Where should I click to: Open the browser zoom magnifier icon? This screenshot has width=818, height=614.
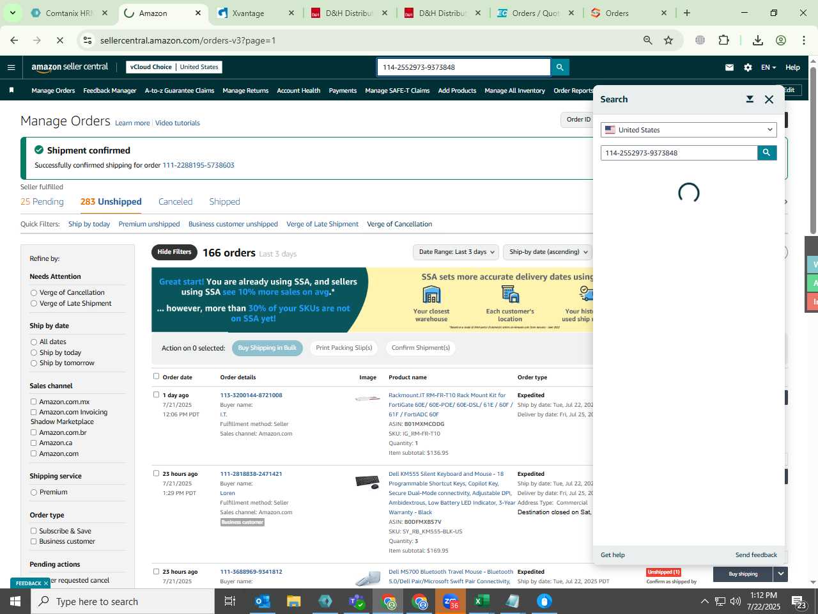tap(647, 40)
